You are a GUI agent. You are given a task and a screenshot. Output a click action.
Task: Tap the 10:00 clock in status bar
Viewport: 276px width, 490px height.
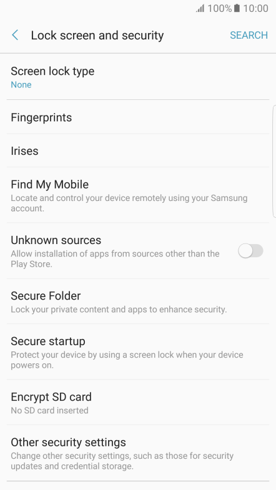(255, 9)
